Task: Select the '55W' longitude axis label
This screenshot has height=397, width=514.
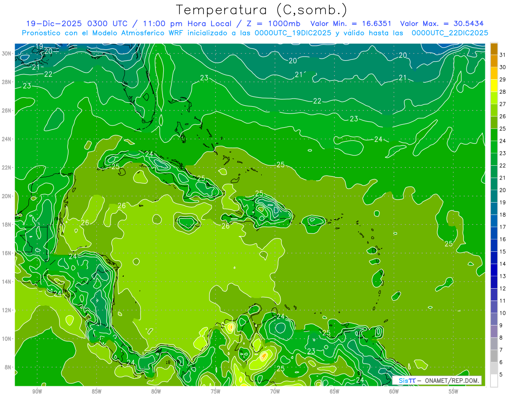Action: click(x=454, y=391)
